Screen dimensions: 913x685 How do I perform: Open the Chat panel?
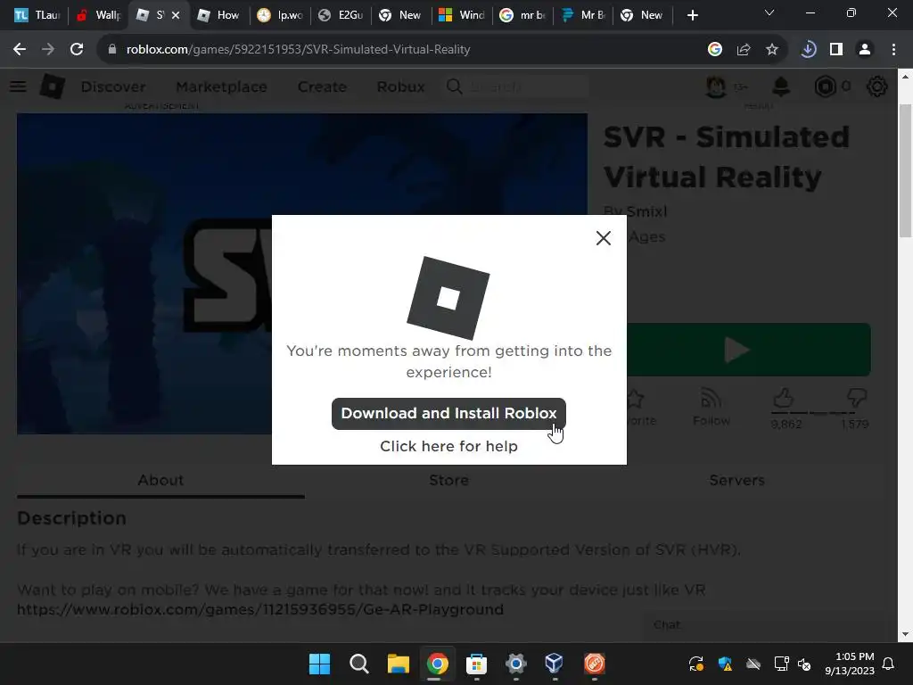[667, 624]
